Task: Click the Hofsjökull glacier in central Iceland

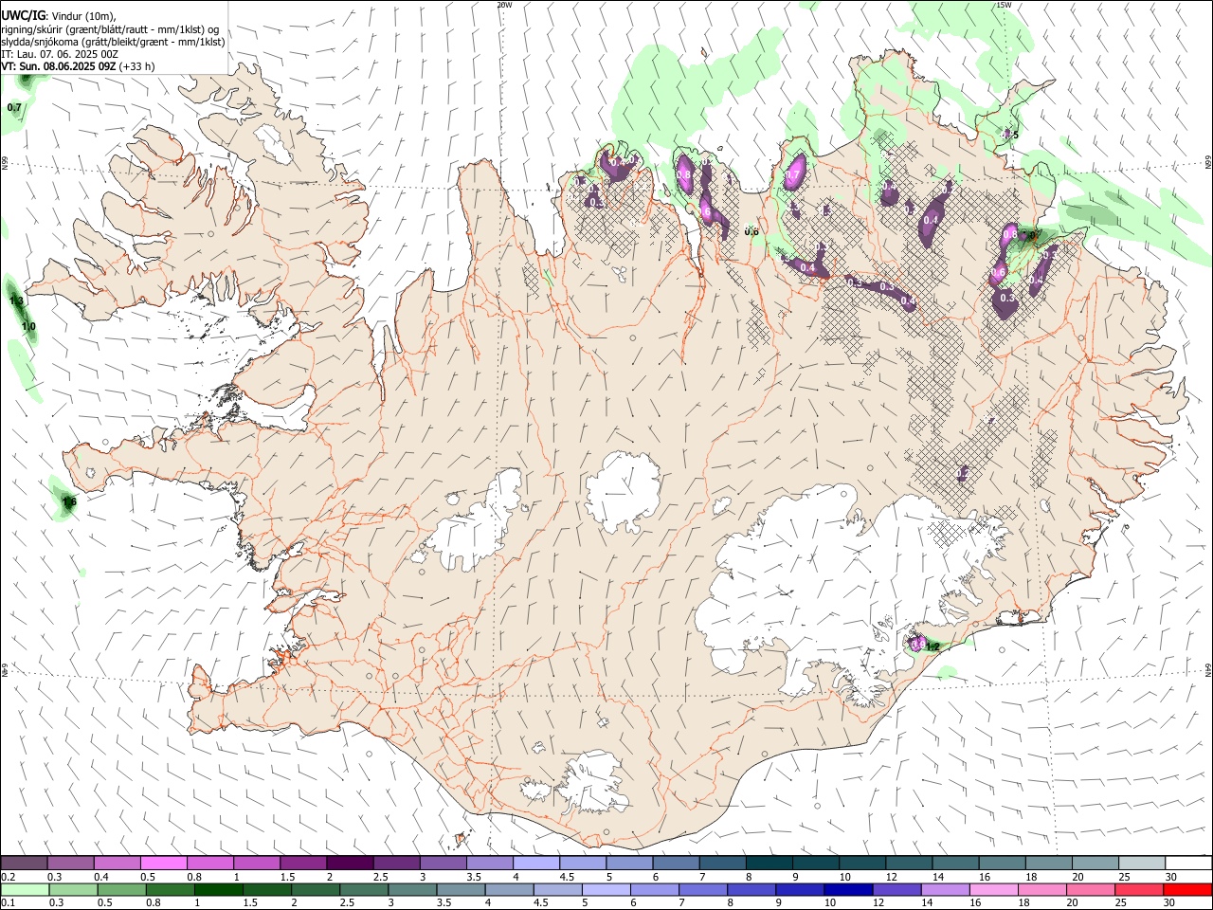Action: click(x=623, y=491)
